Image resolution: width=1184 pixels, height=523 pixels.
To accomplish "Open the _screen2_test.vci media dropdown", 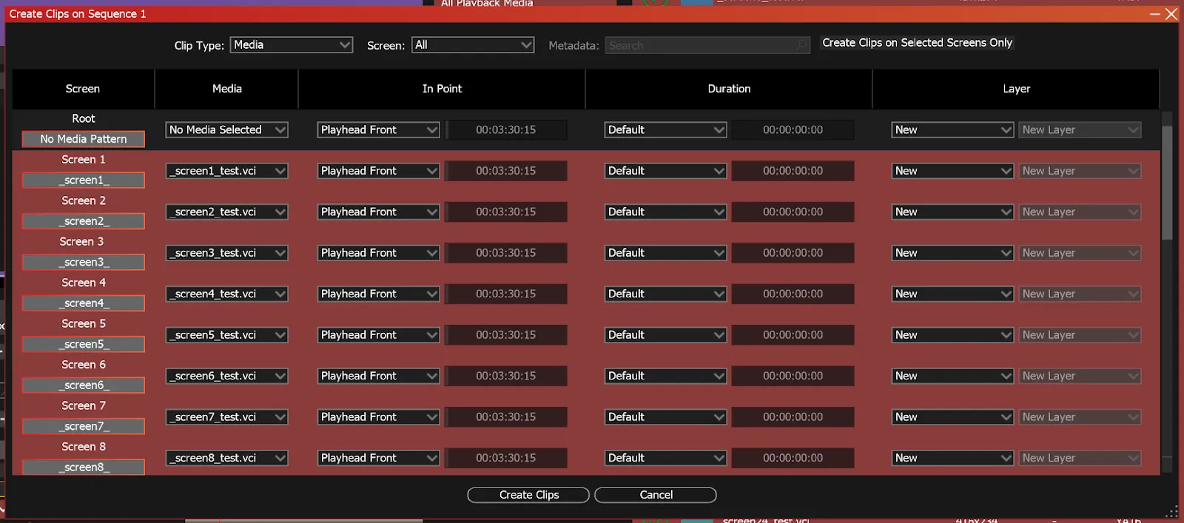I will [226, 212].
